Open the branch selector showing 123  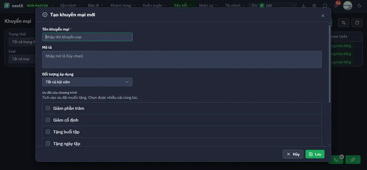278,5
